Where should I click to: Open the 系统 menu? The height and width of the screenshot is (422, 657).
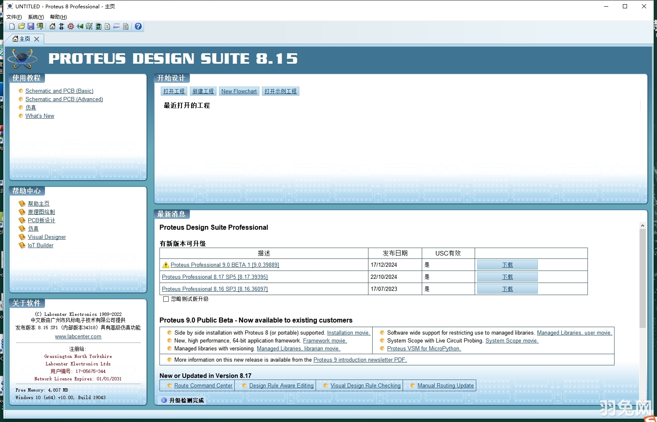(36, 17)
